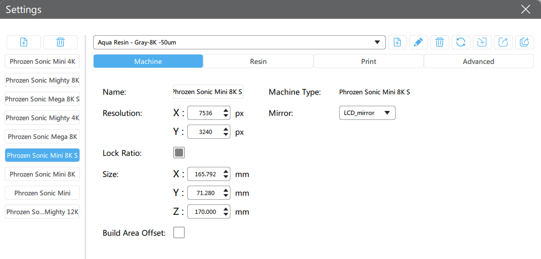Viewport: 541px width, 259px height.
Task: Open the Aqua Resin profile dropdown
Action: tap(239, 42)
